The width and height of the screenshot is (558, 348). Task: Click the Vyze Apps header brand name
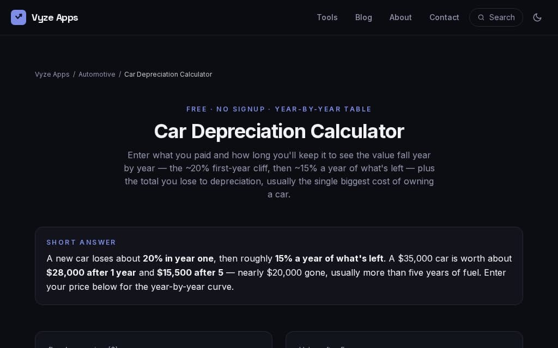point(55,17)
